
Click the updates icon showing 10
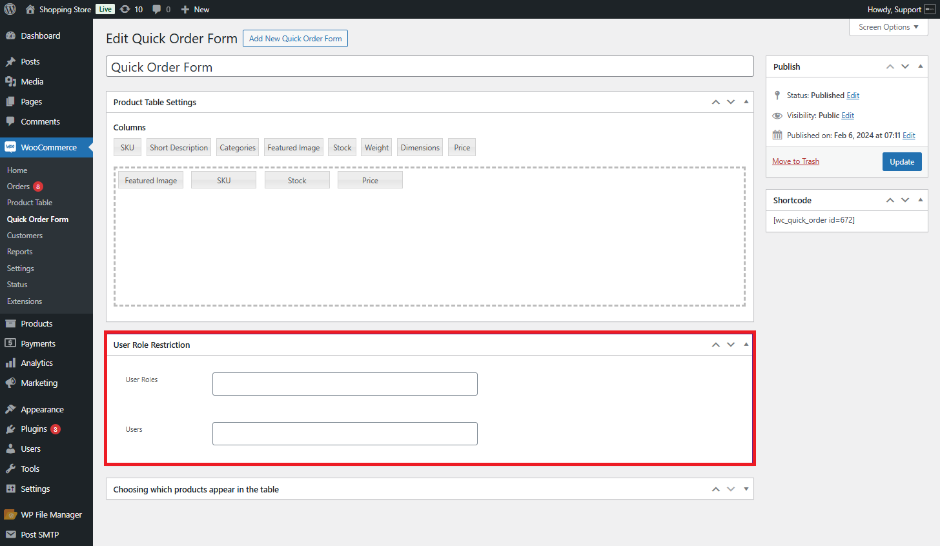(125, 9)
